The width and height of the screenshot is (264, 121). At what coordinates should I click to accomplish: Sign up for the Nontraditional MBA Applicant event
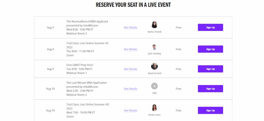(x=211, y=28)
